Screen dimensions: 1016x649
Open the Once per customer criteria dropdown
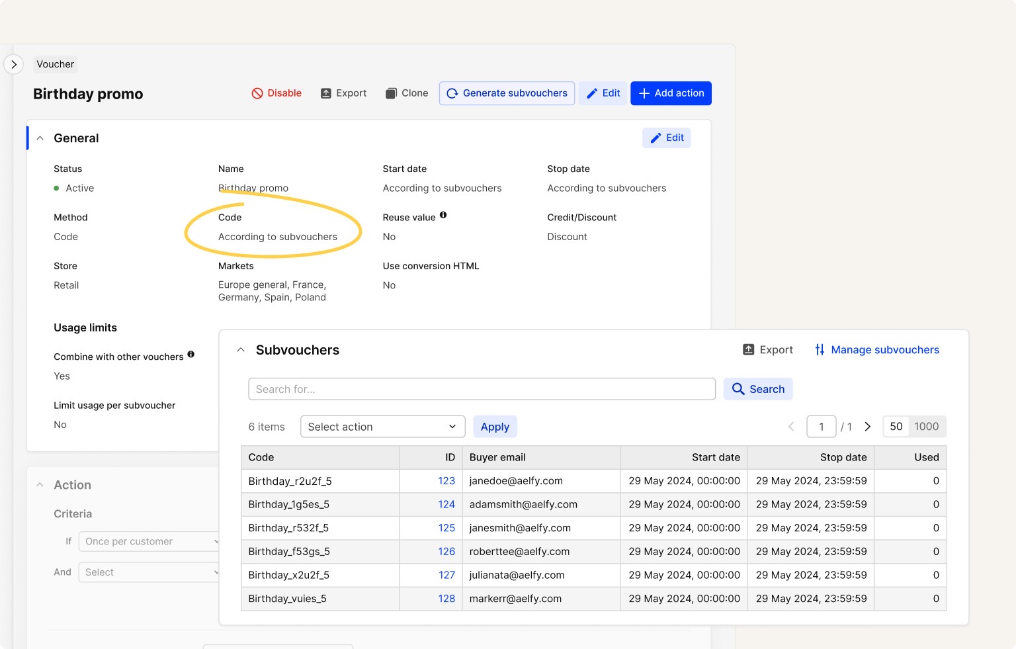point(149,541)
